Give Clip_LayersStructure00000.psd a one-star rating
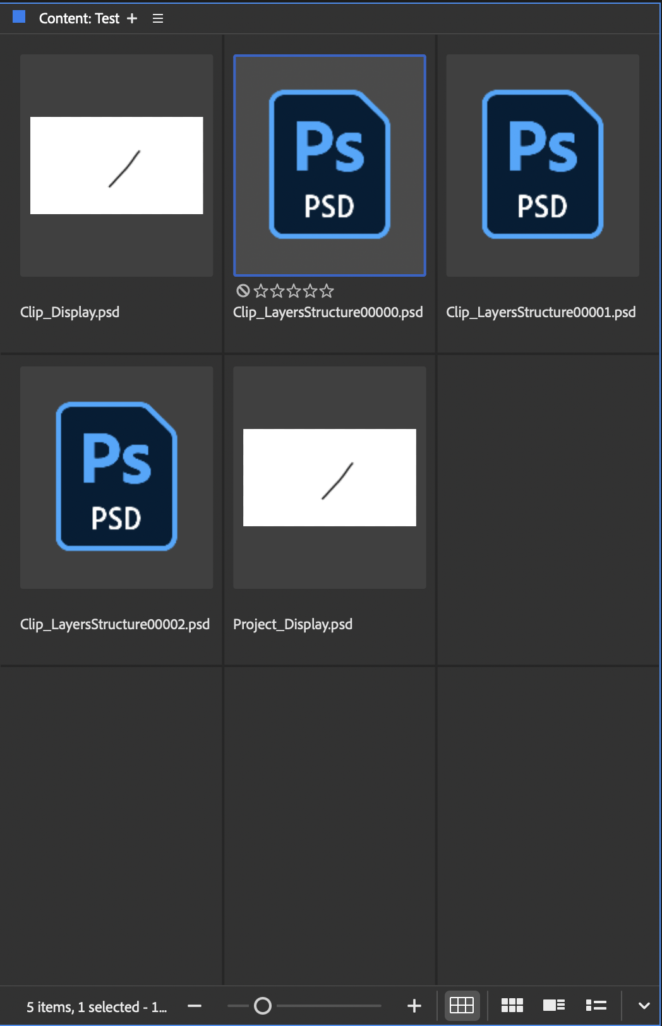 [261, 291]
